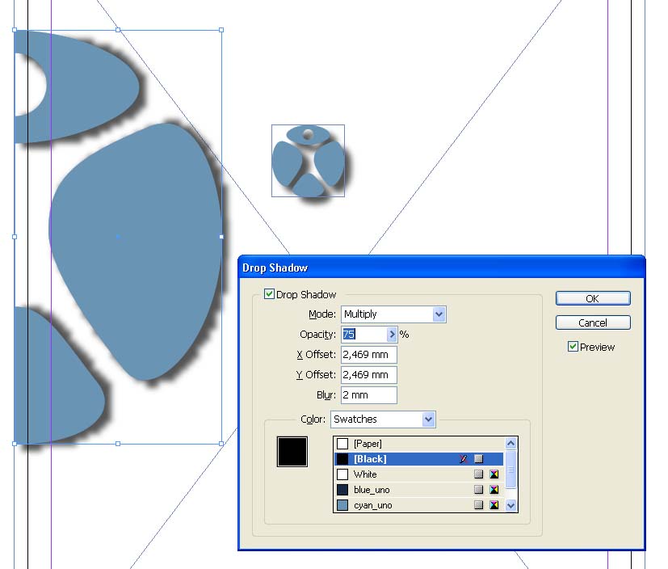
Task: Toggle the Preview checkbox
Action: click(x=573, y=347)
